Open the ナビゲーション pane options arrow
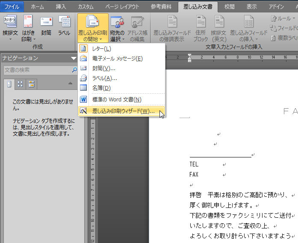This screenshot has width=298, height=243. tap(74, 58)
